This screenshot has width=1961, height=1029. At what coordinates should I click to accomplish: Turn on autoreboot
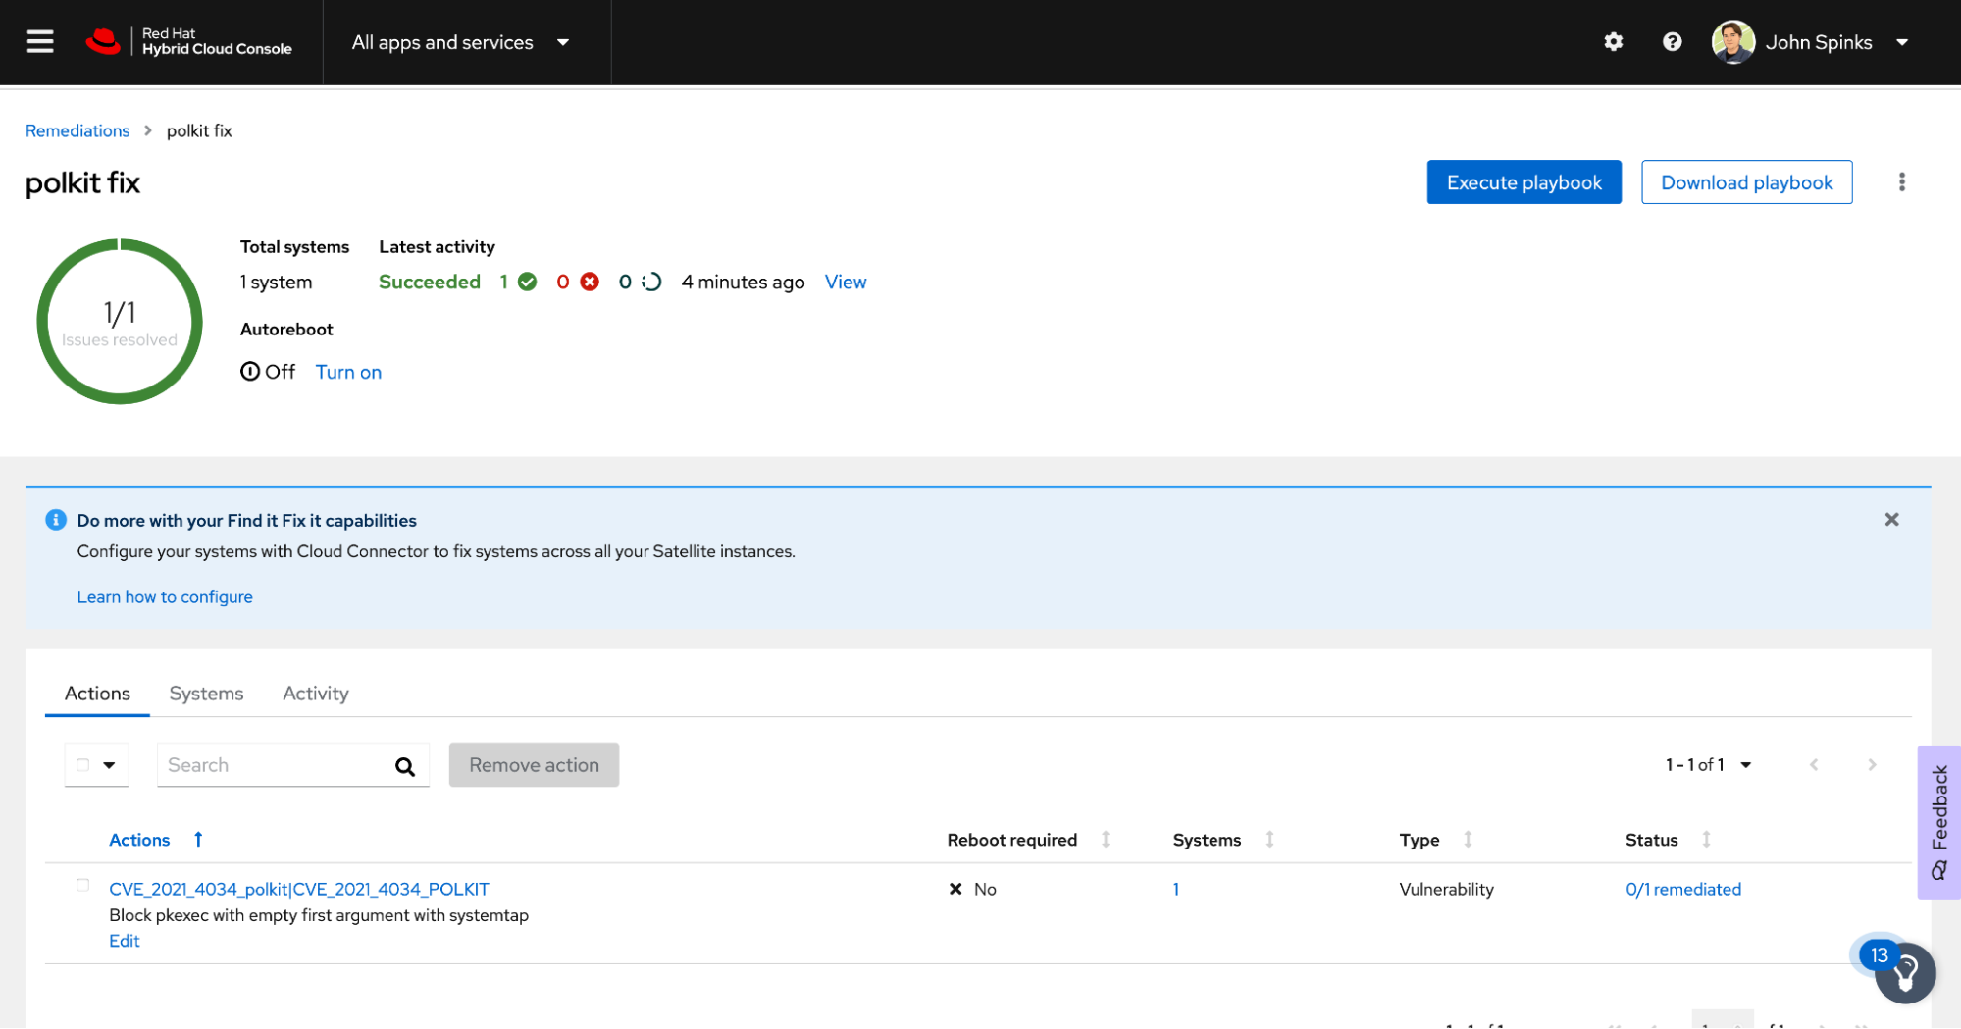(x=348, y=372)
